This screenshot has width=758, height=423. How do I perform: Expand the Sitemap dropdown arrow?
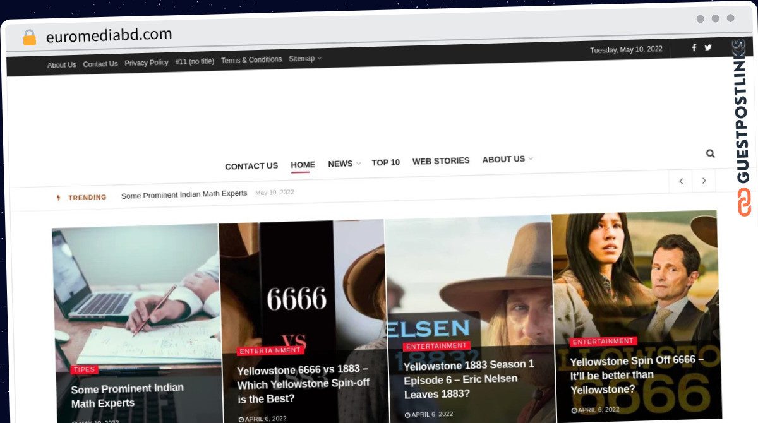point(320,59)
